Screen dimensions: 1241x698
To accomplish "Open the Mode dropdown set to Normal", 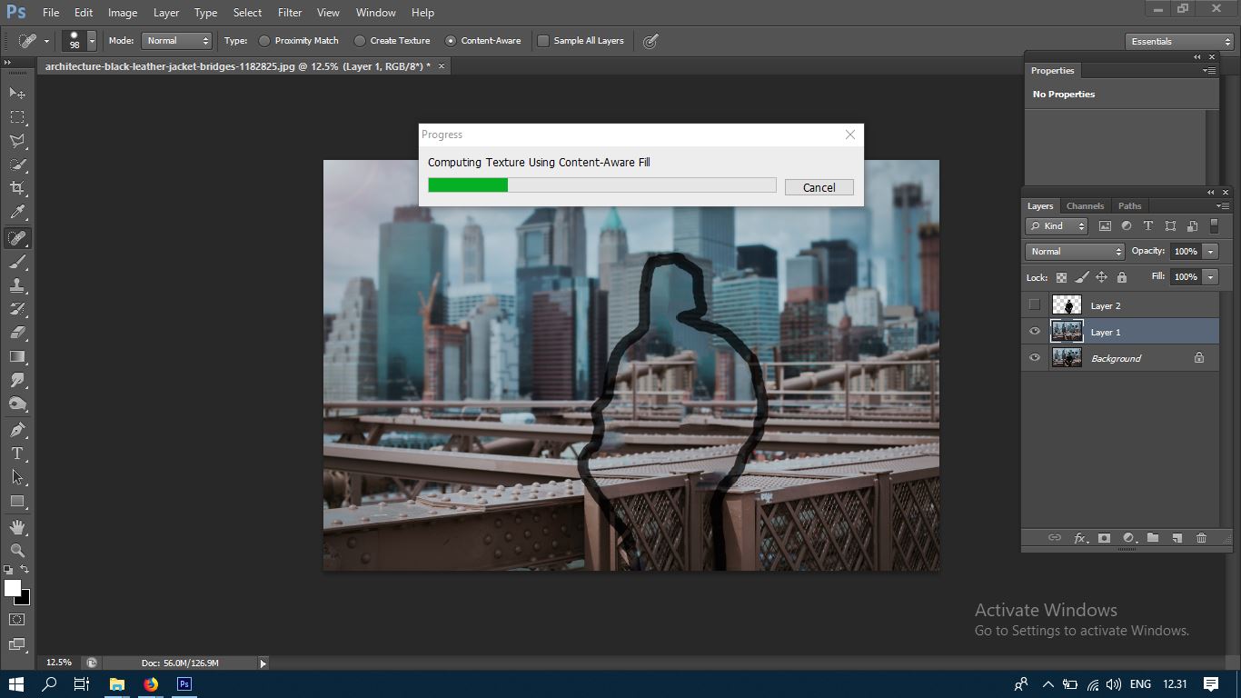I will (x=177, y=41).
